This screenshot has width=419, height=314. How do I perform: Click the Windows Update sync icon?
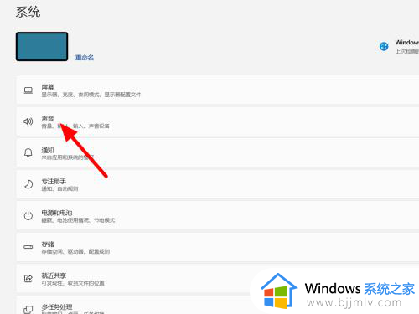point(384,46)
